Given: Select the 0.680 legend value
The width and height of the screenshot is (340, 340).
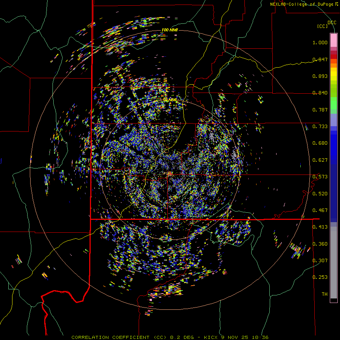Looking at the screenshot, I should tap(320, 143).
